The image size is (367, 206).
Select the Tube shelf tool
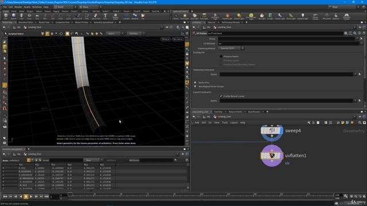[x=21, y=17]
